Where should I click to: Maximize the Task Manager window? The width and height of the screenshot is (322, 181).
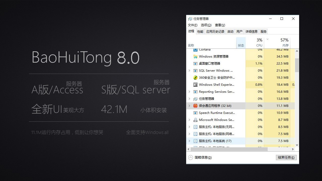click(x=282, y=19)
